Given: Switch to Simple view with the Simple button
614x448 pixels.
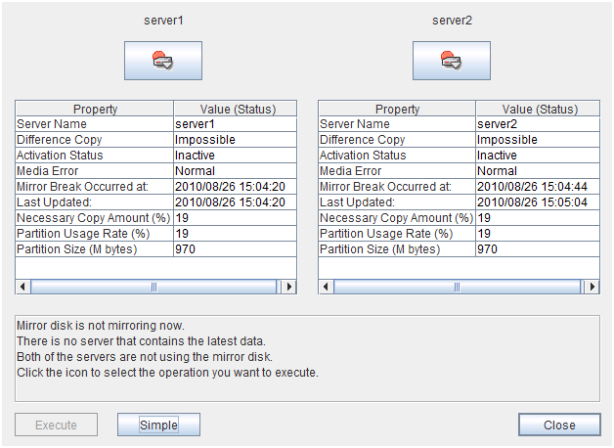Looking at the screenshot, I should point(158,425).
